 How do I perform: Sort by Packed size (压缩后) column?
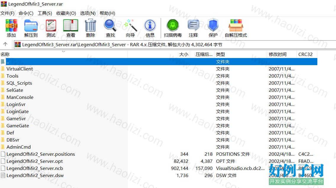click(202, 54)
